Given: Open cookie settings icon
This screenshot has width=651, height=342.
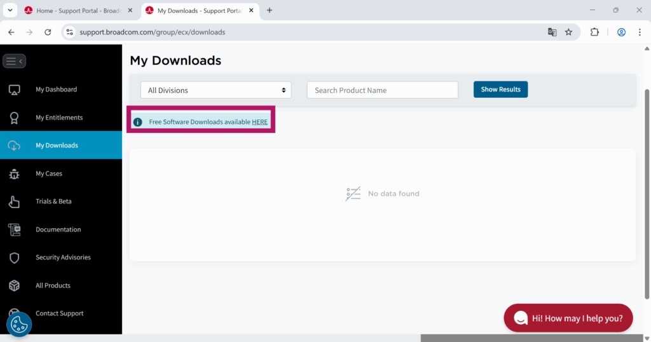Looking at the screenshot, I should coord(19,325).
